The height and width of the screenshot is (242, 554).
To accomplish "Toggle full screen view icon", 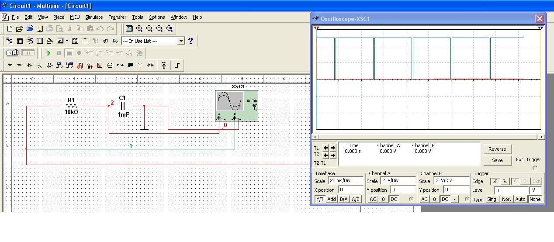I will pyautogui.click(x=129, y=29).
